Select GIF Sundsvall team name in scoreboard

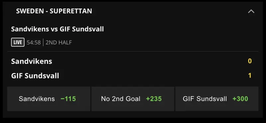point(35,76)
